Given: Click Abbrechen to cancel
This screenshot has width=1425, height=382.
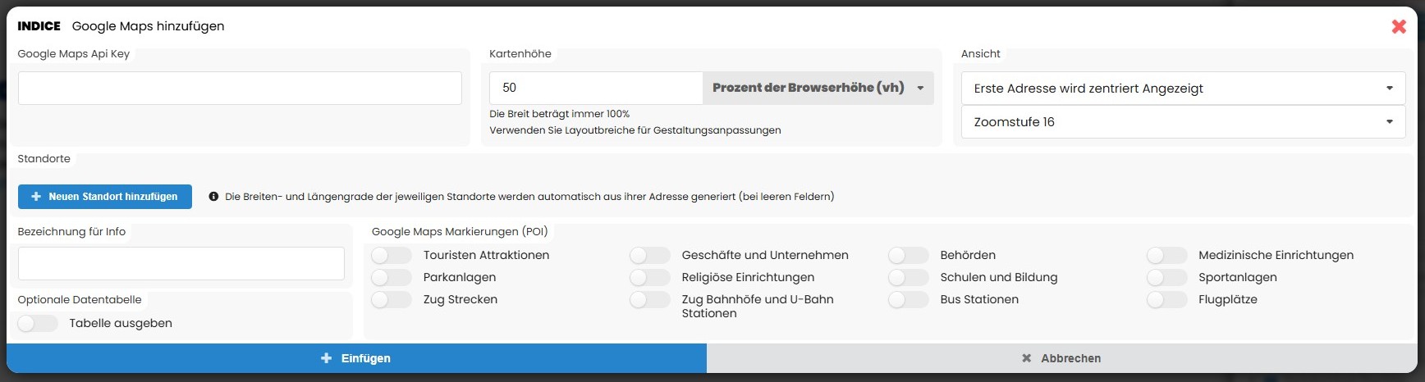Looking at the screenshot, I should (1061, 358).
